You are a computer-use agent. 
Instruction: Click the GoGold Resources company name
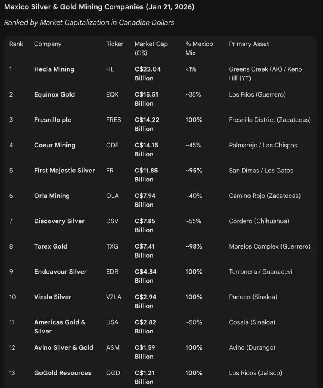coord(63,373)
